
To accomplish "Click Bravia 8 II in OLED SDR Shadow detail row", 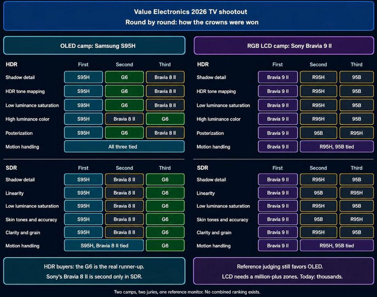I will [124, 179].
